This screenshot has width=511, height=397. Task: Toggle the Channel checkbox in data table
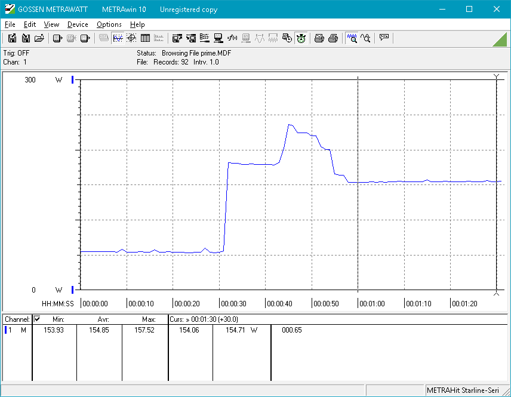(37, 319)
